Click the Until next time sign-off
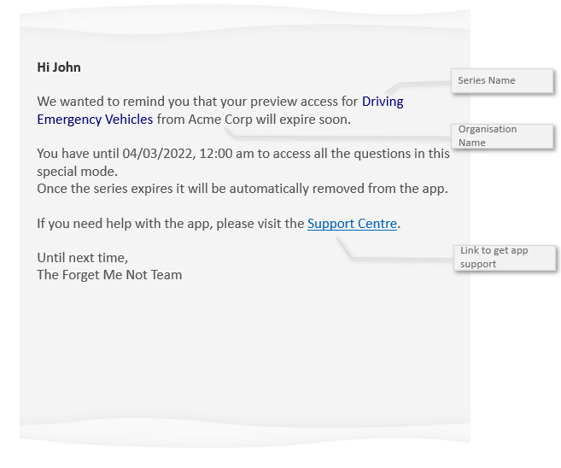This screenshot has height=468, width=561. click(83, 257)
